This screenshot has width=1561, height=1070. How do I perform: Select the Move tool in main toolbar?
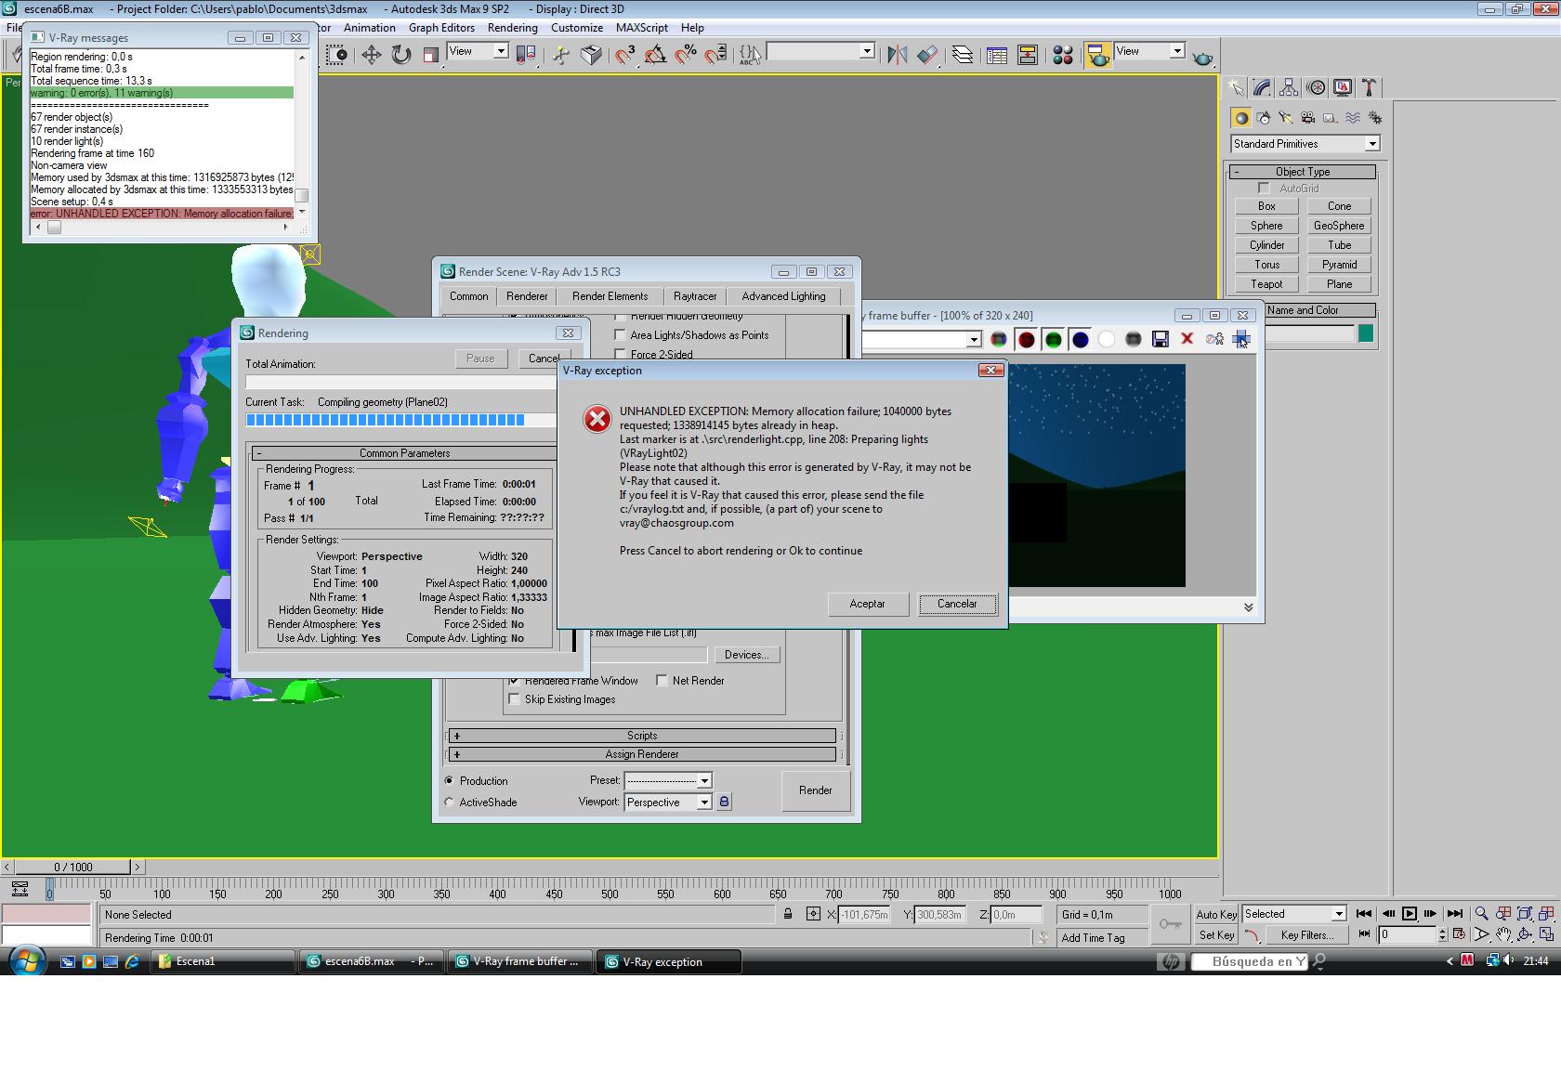pos(371,55)
